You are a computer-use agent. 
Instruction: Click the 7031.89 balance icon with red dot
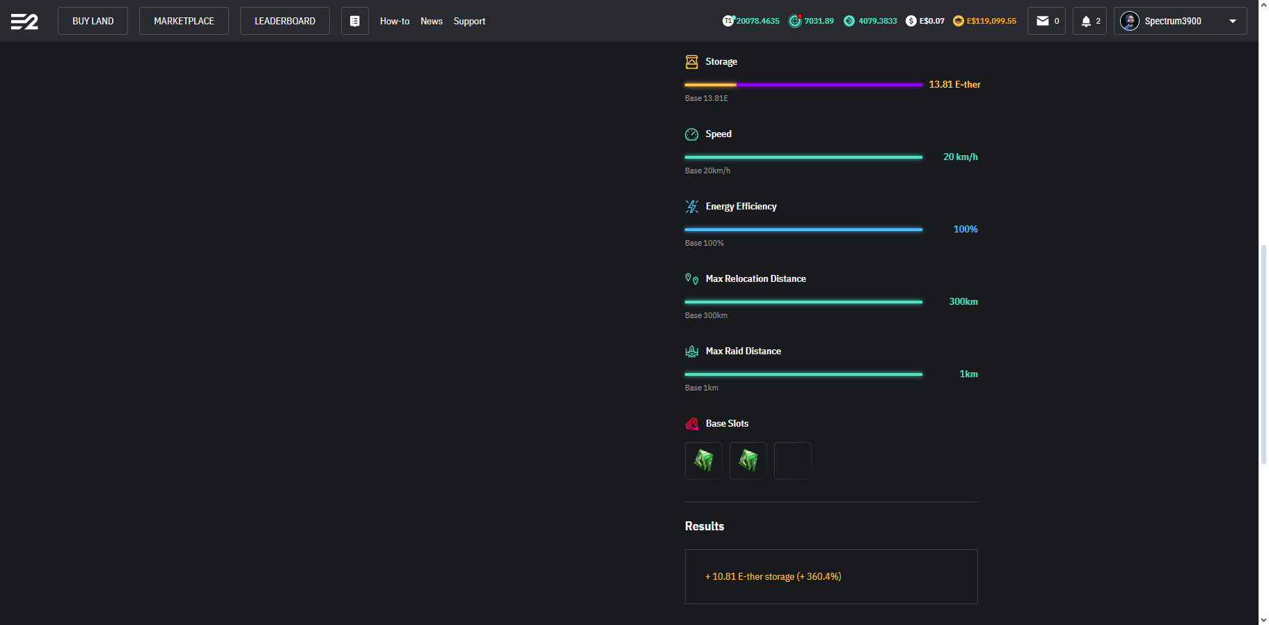click(x=795, y=21)
